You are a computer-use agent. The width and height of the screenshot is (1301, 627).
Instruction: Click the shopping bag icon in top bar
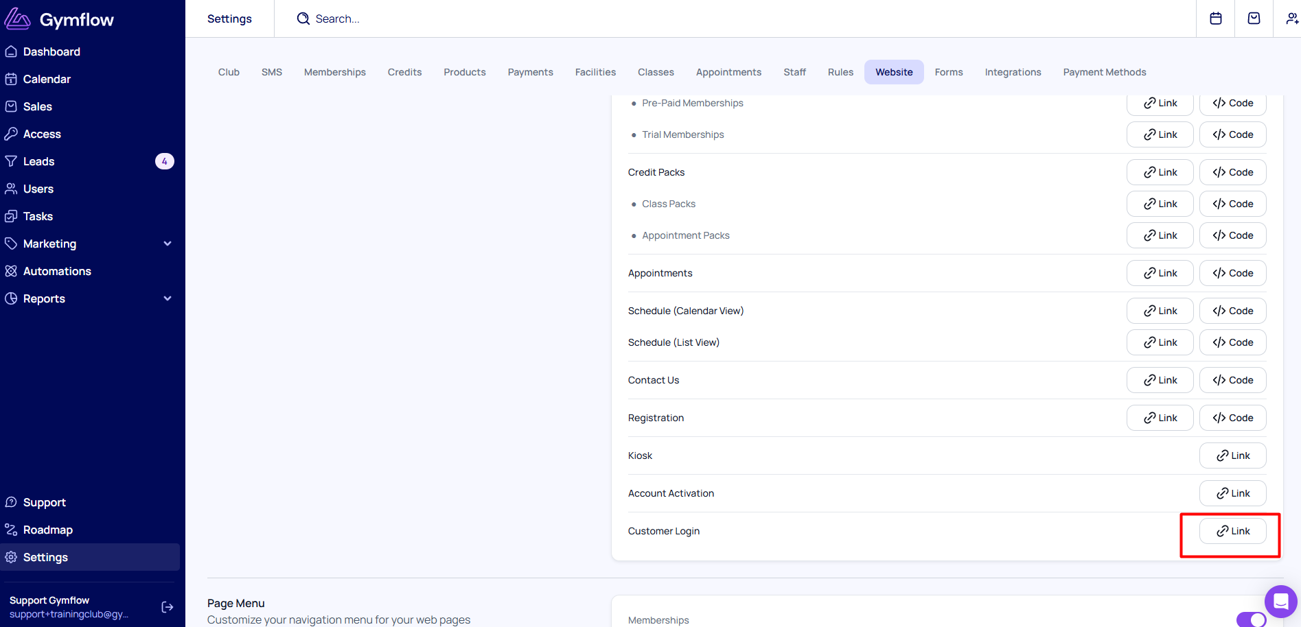click(1254, 19)
